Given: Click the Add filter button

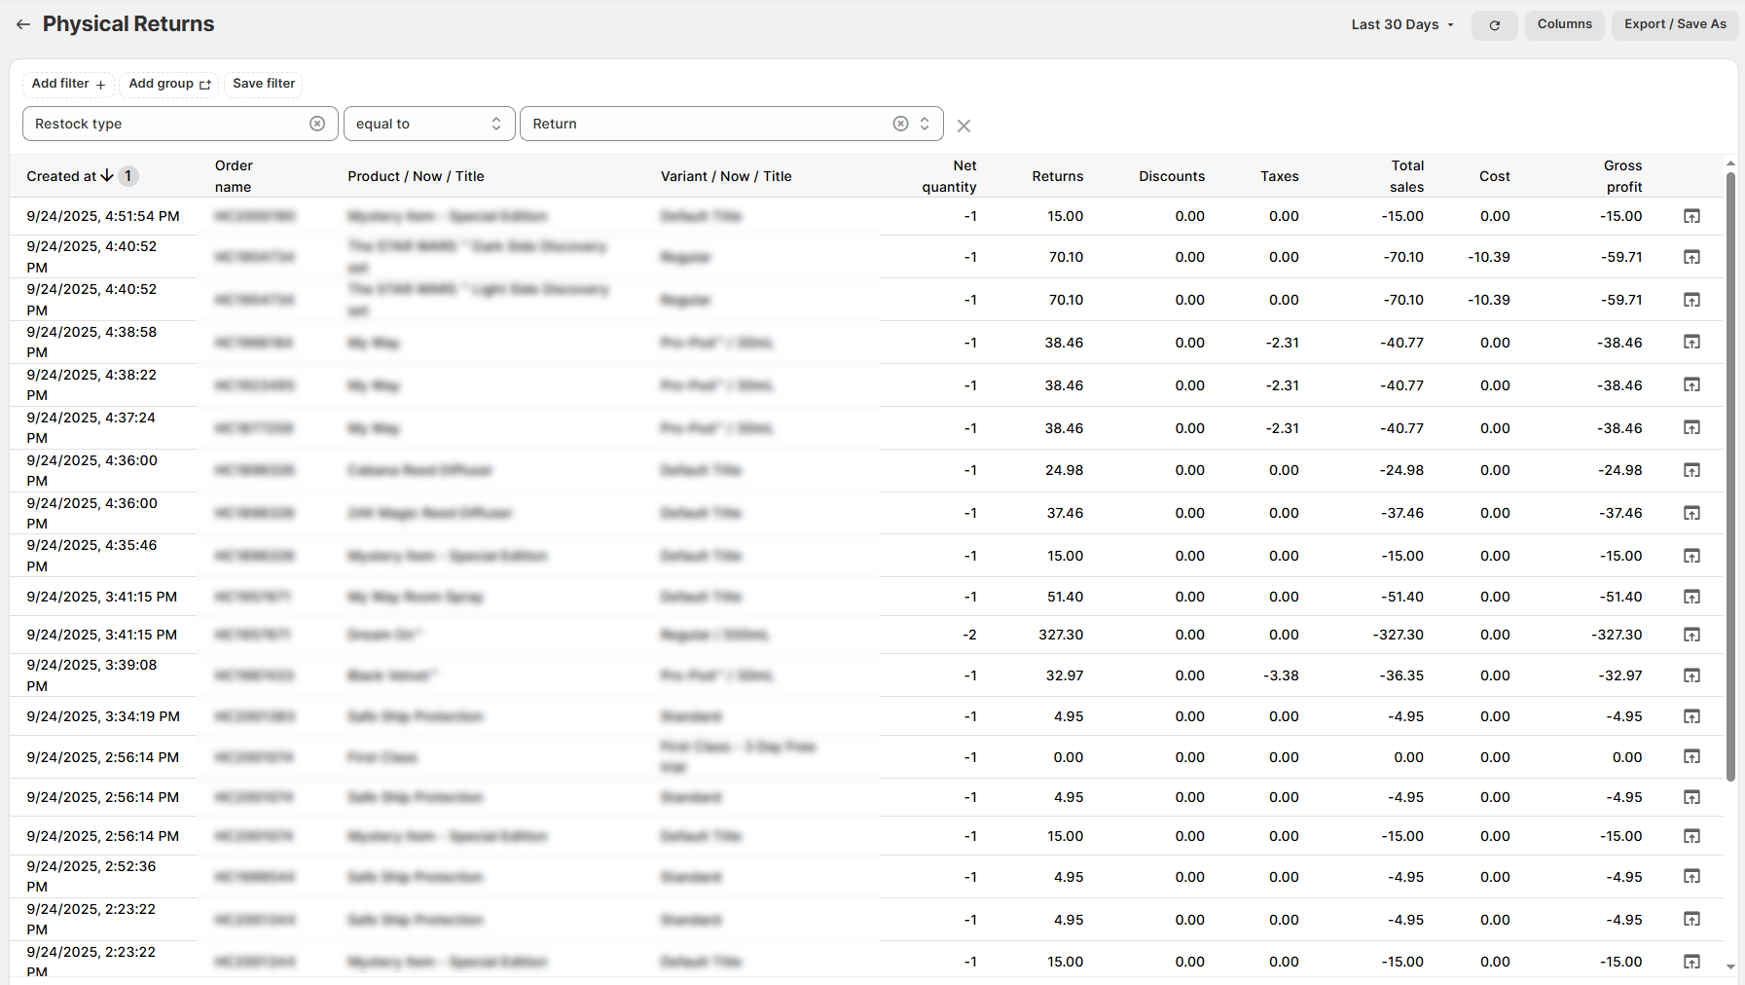Looking at the screenshot, I should pyautogui.click(x=68, y=84).
